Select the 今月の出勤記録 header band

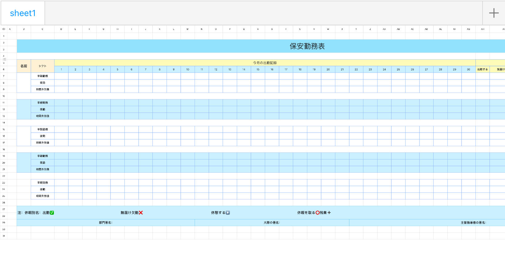[265, 63]
